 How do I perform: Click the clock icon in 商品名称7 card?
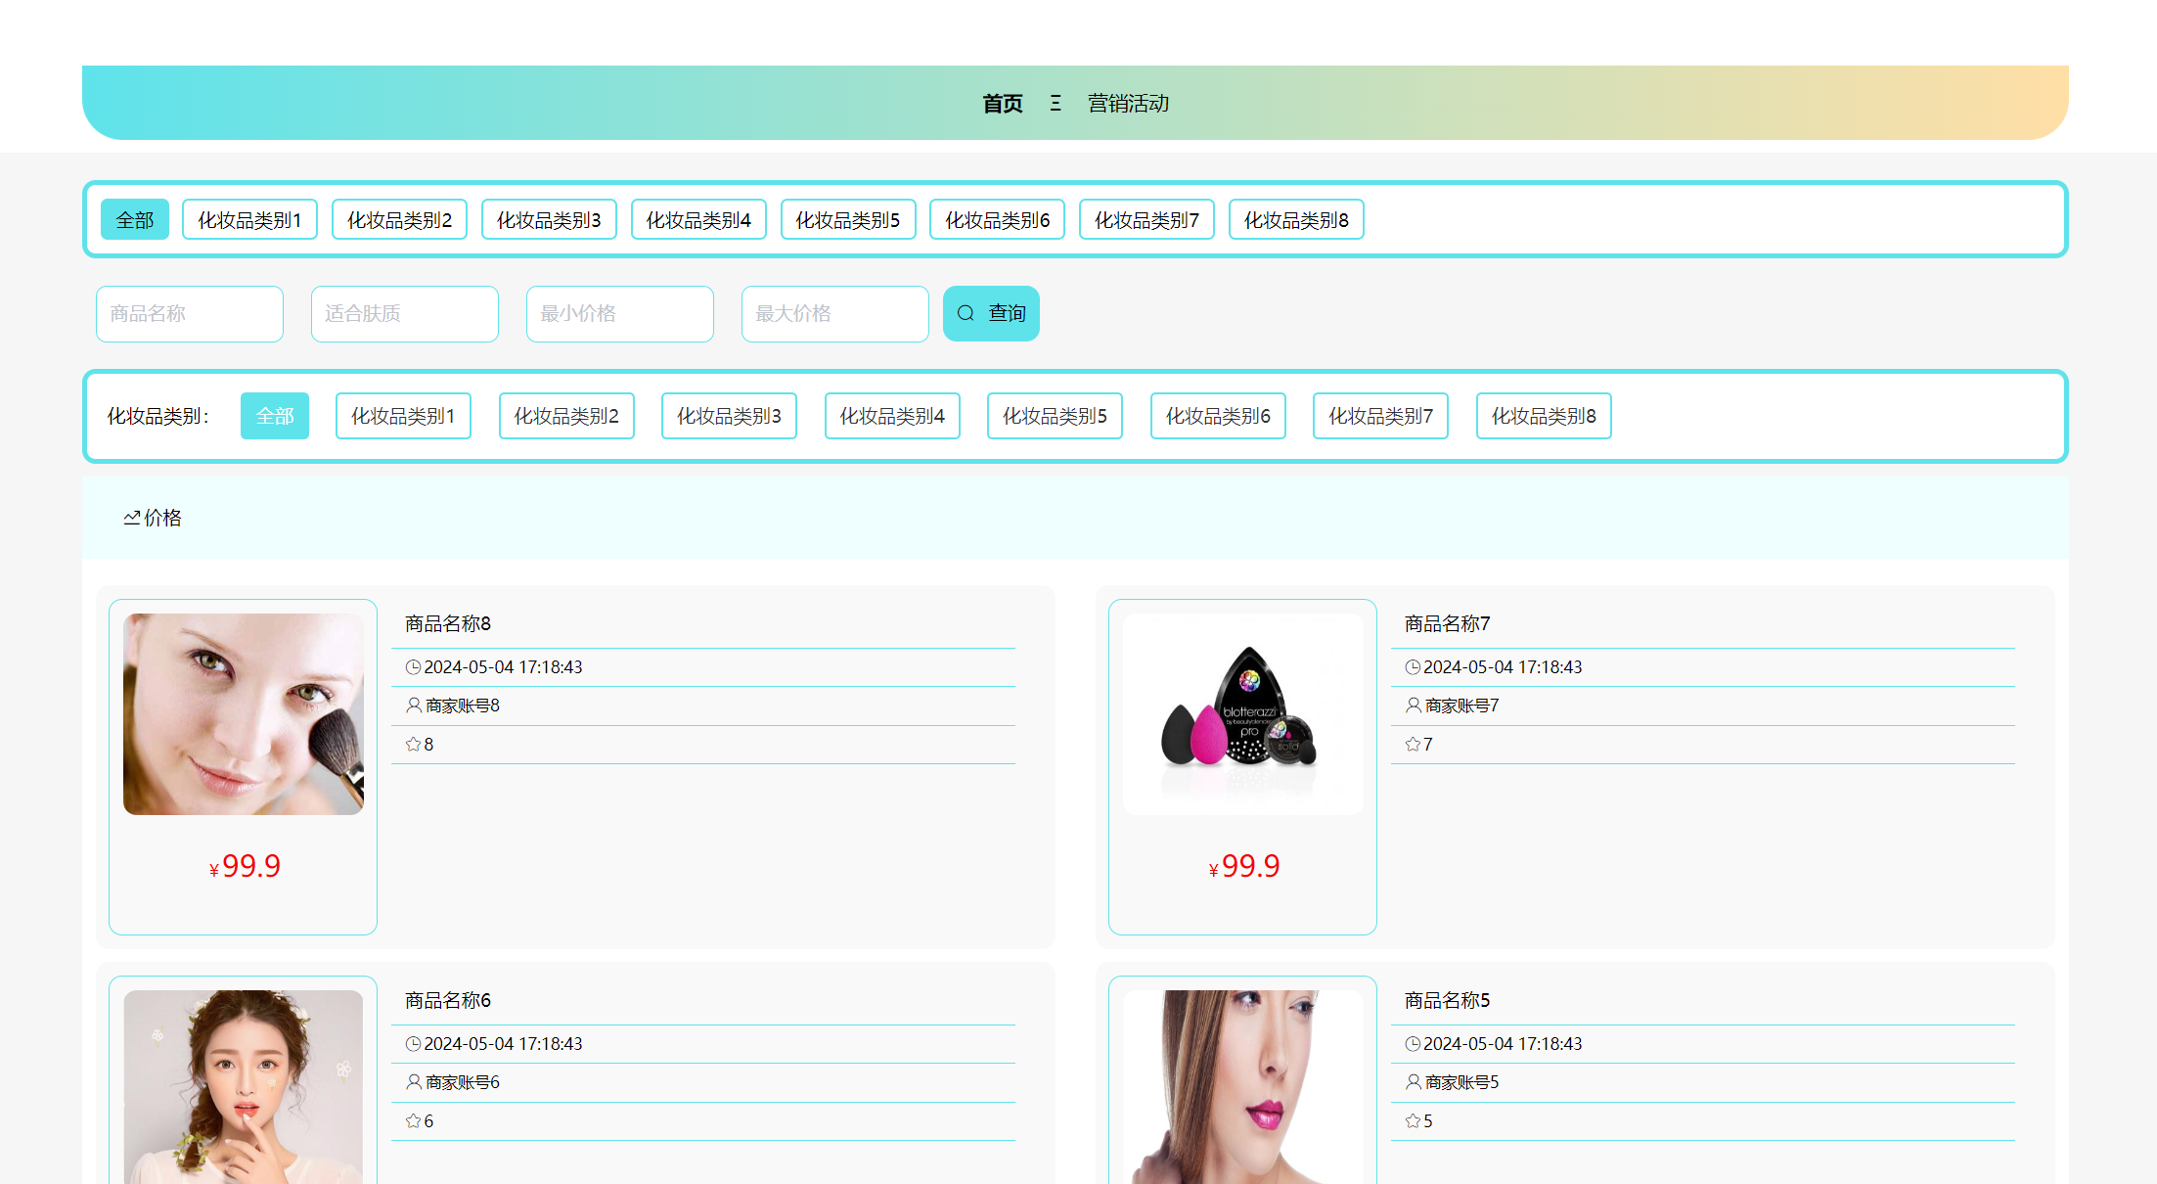tap(1414, 667)
